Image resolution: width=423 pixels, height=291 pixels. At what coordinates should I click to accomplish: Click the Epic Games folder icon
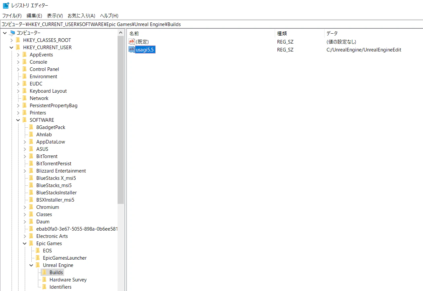click(x=31, y=243)
